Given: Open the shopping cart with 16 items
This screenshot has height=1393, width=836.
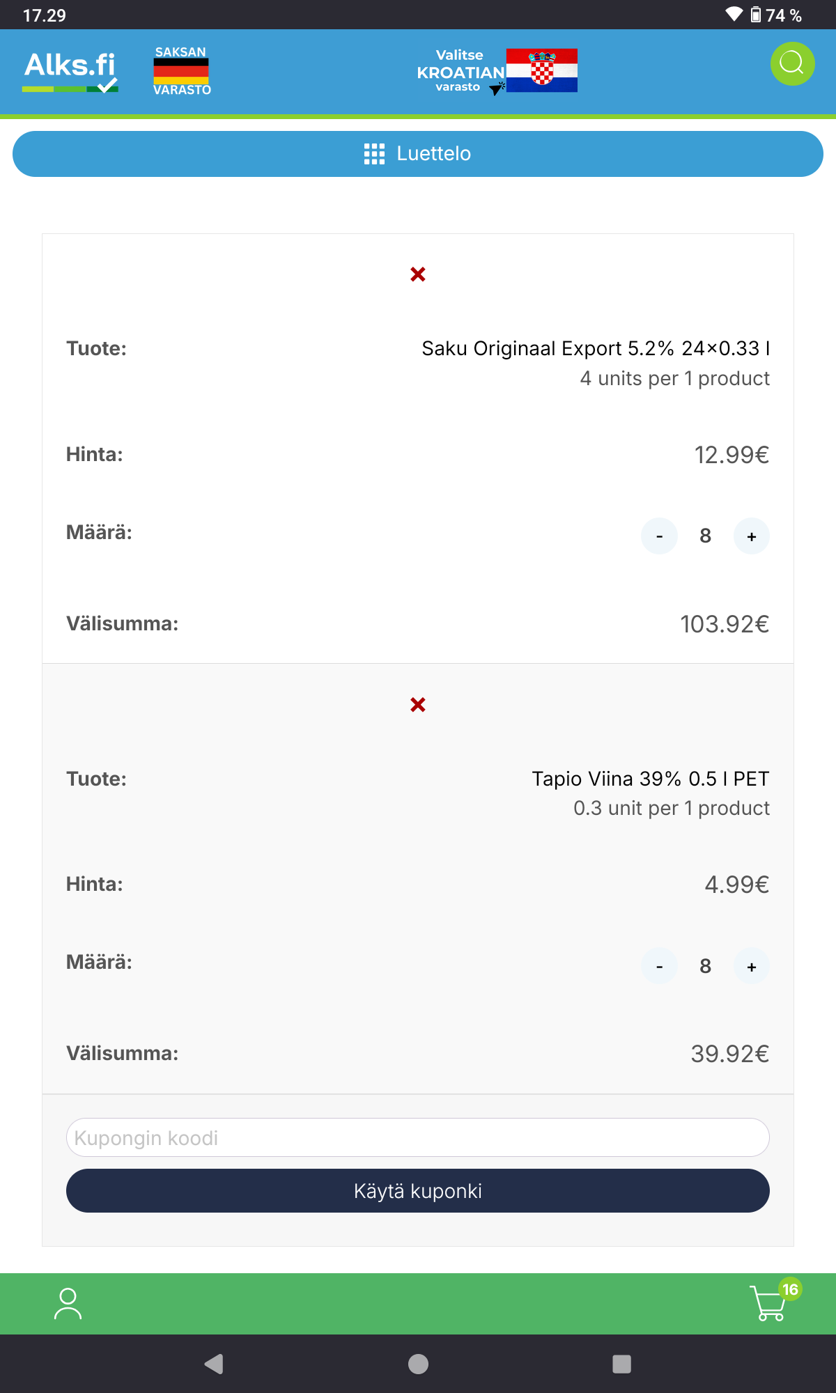Looking at the screenshot, I should click(x=770, y=1303).
